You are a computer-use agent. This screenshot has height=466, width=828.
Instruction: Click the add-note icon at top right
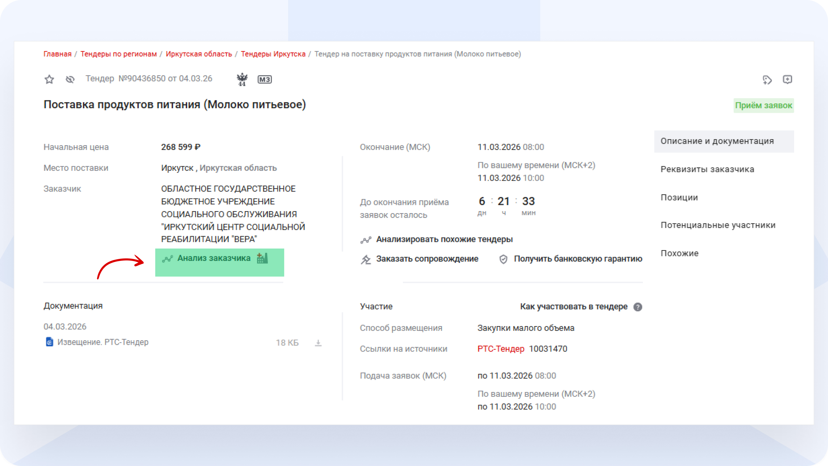[788, 80]
